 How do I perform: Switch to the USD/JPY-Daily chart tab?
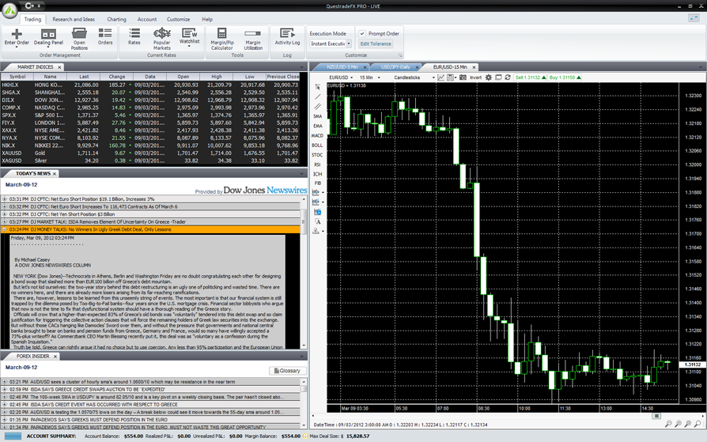click(395, 66)
